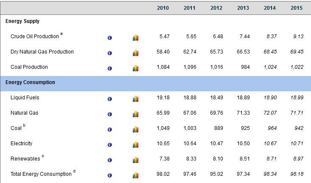This screenshot has width=311, height=183.
Task: Click info icon for Crude Oil Production
Action: pyautogui.click(x=109, y=38)
